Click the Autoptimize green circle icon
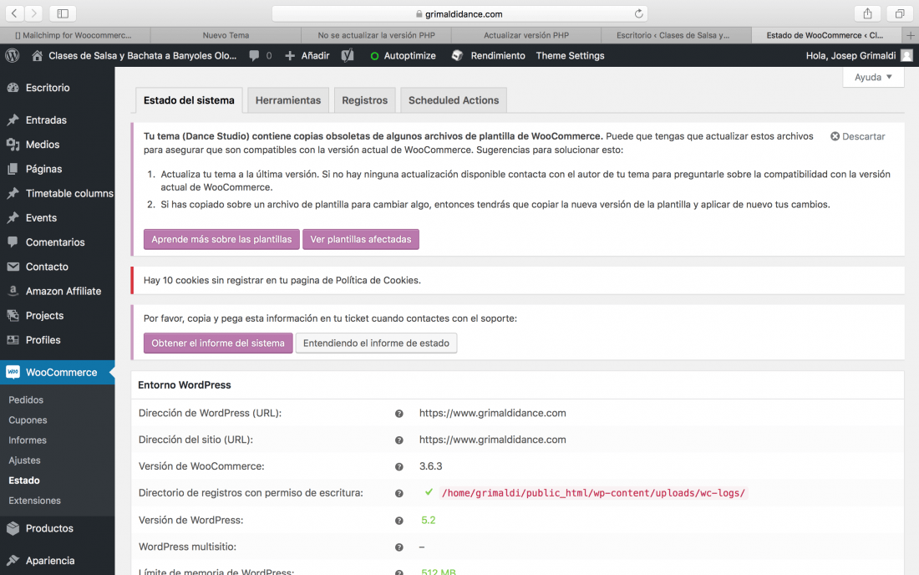Image resolution: width=919 pixels, height=575 pixels. tap(374, 56)
